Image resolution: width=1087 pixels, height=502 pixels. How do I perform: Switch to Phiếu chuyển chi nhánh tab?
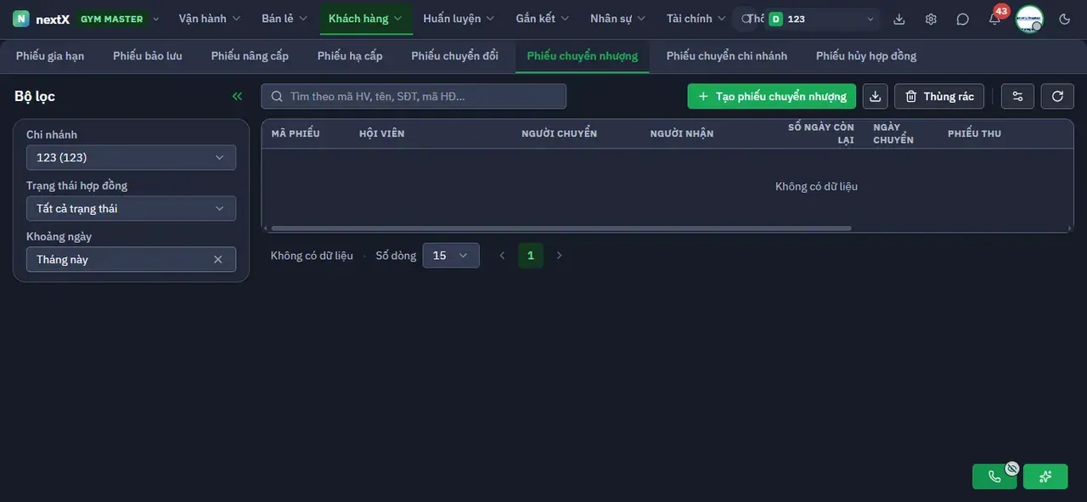click(727, 56)
